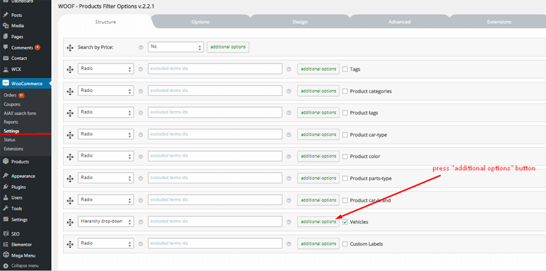Viewport: 546px width, 271px height.
Task: Enable the Product color checkbox
Action: [x=345, y=157]
